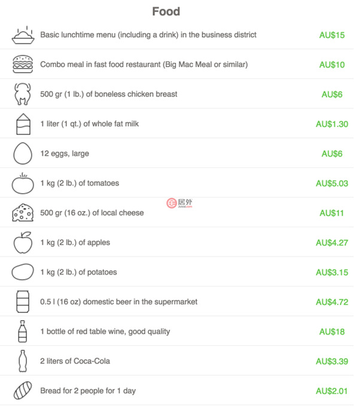Click the milk carton icon
Viewport: 359px width, 407px height.
click(x=23, y=124)
